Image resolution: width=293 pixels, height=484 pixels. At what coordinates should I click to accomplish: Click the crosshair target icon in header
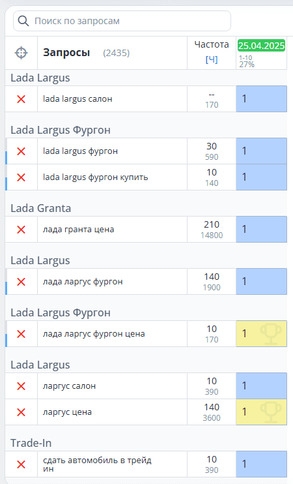(x=21, y=53)
